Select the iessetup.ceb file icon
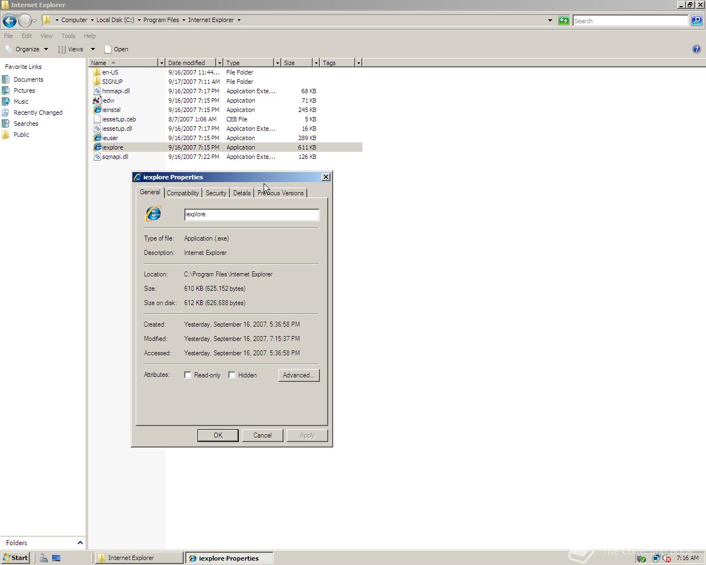 [x=97, y=119]
